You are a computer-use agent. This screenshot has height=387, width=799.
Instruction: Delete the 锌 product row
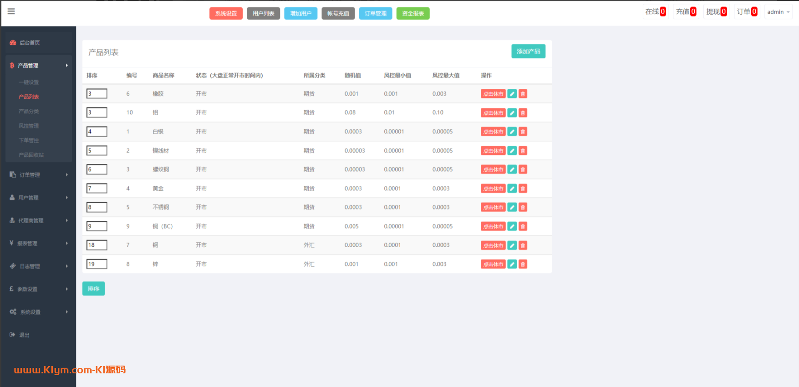(x=523, y=264)
